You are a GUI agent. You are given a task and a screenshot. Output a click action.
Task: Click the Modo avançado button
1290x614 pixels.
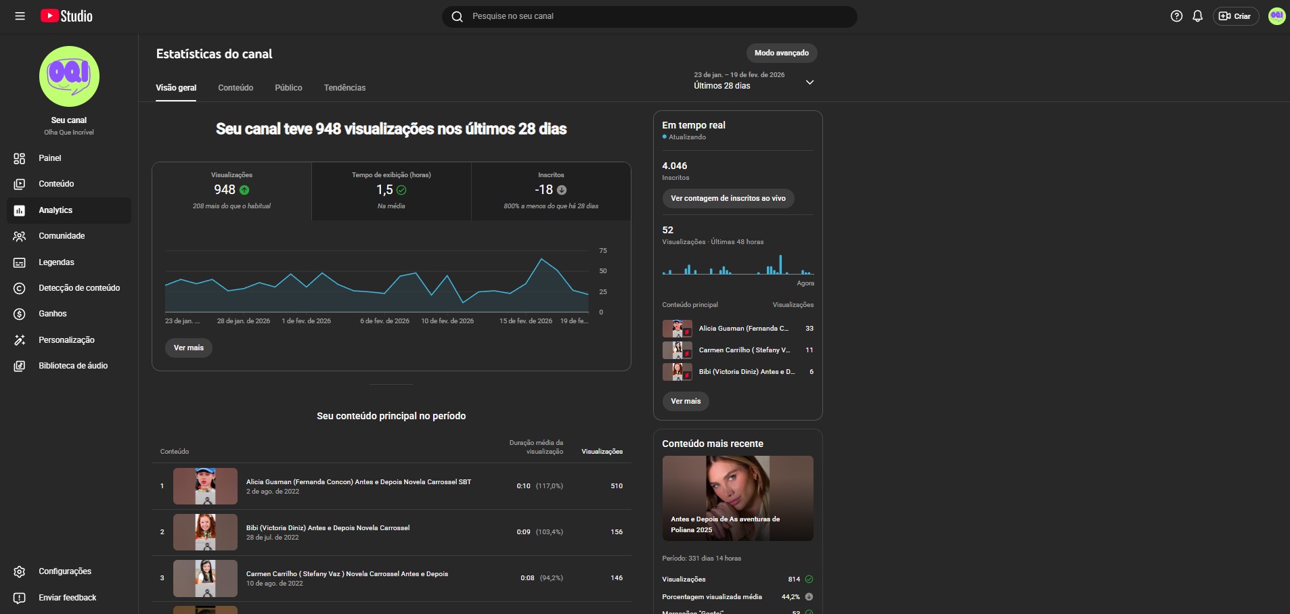click(x=781, y=53)
